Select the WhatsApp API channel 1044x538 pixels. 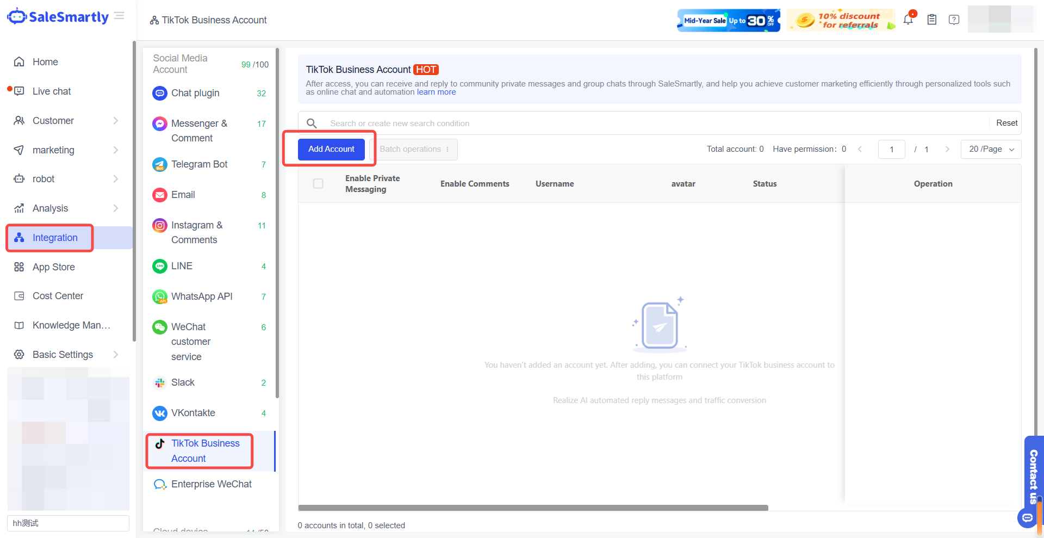pyautogui.click(x=201, y=296)
